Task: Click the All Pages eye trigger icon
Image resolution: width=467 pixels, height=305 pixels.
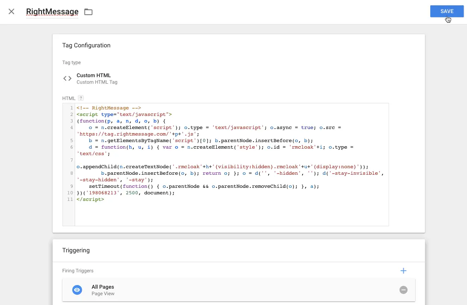Action: click(x=77, y=290)
